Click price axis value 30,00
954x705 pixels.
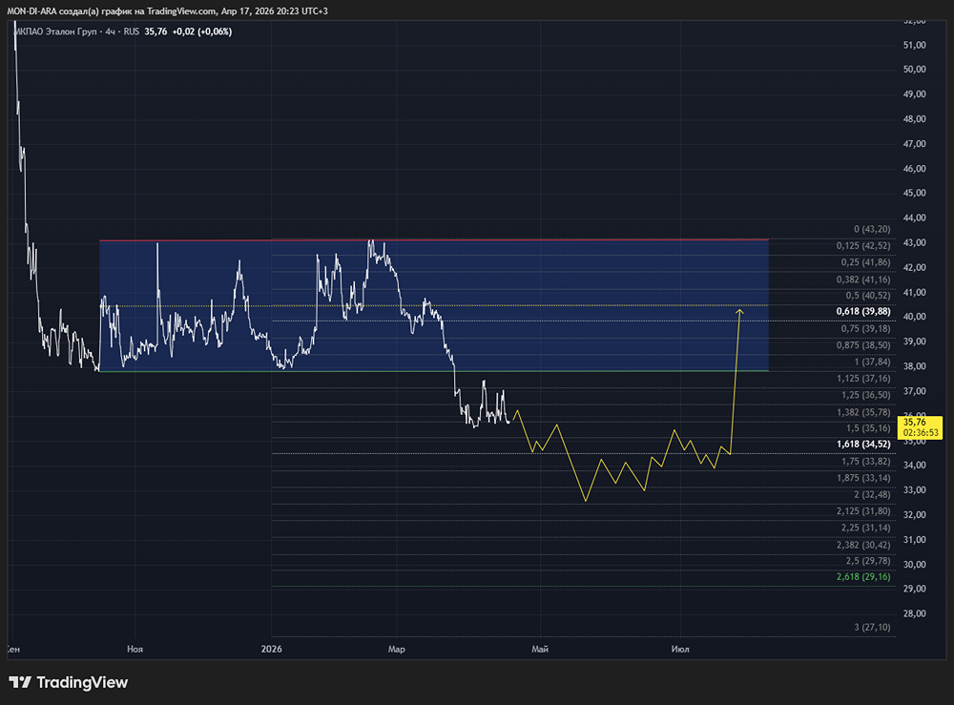coord(915,565)
